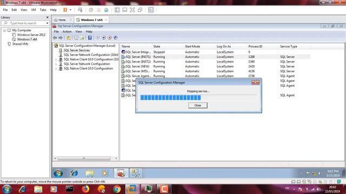Image resolution: width=346 pixels, height=194 pixels.
Task: Expand SQL Native Client 10.0 Configuration (32bit)
Action: [x=56, y=60]
